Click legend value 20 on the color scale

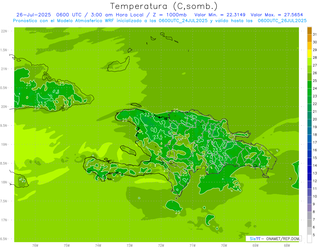tap(315, 119)
